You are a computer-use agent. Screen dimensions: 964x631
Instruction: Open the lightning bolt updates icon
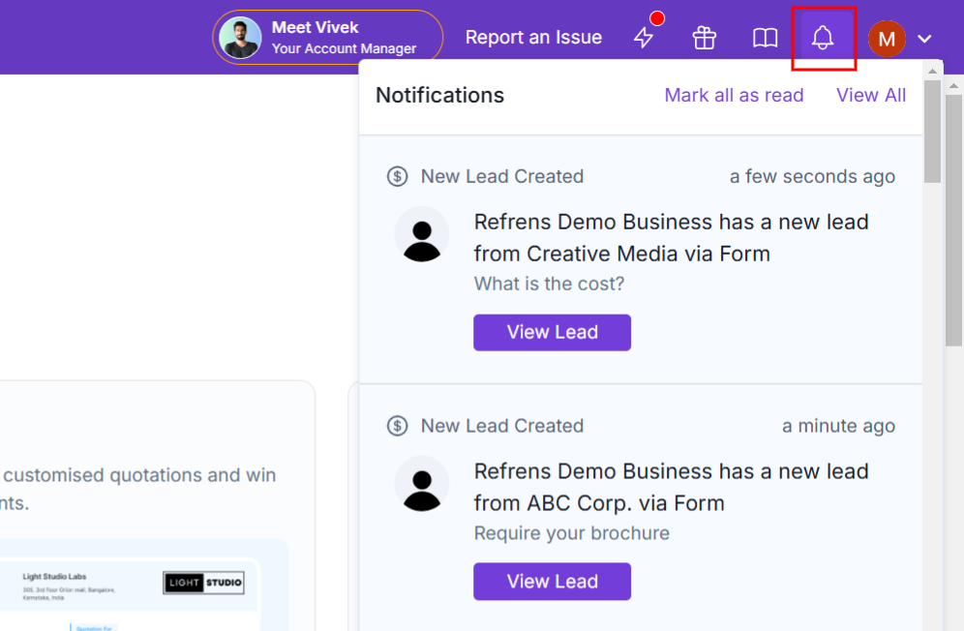pos(644,38)
